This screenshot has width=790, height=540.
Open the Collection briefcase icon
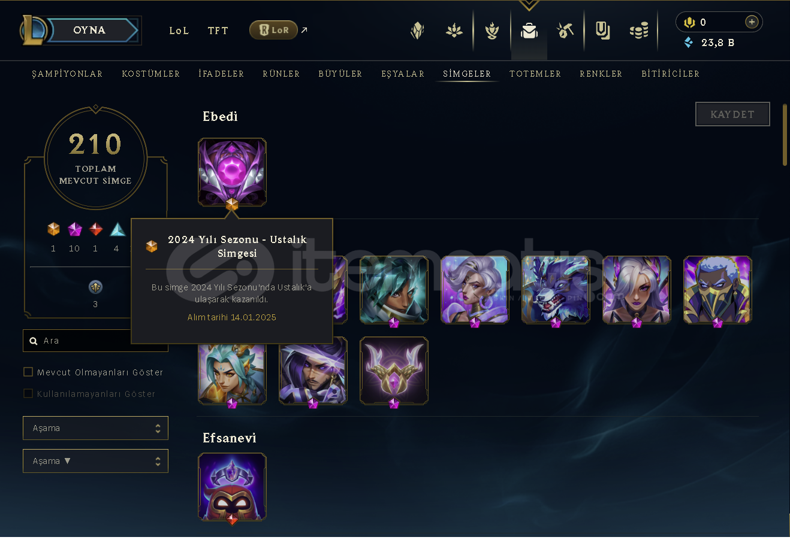click(529, 31)
